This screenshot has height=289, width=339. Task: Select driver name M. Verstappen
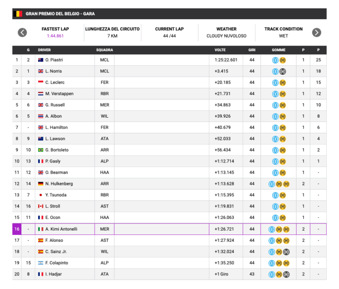pyautogui.click(x=59, y=94)
